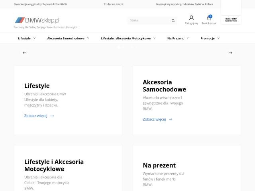Expand the Lifestyle menu chevron
The height and width of the screenshot is (191, 255).
tap(35, 38)
